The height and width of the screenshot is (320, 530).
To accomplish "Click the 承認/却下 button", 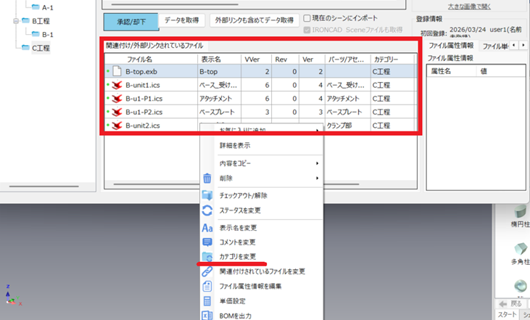I will point(131,22).
